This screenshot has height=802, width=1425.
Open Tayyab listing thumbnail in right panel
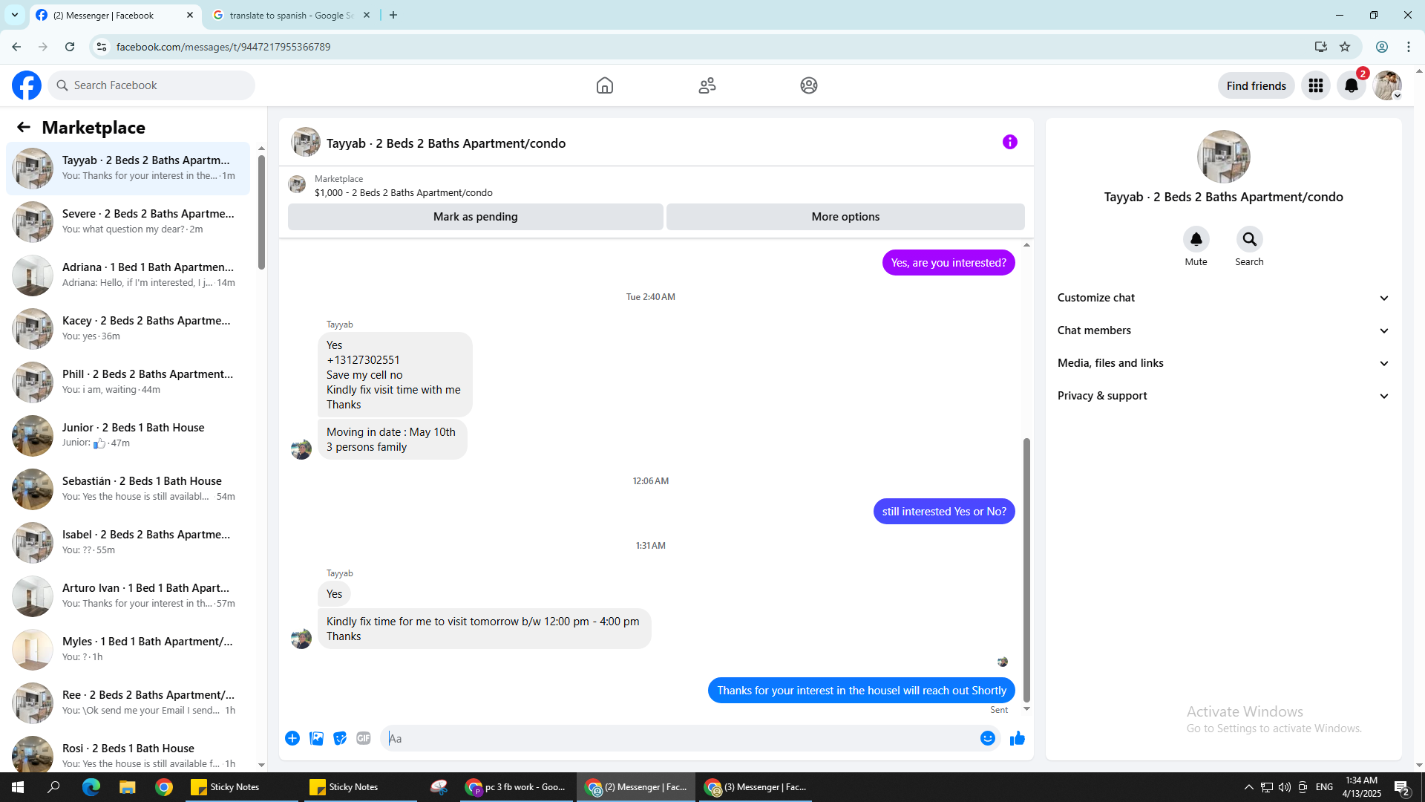point(1224,157)
